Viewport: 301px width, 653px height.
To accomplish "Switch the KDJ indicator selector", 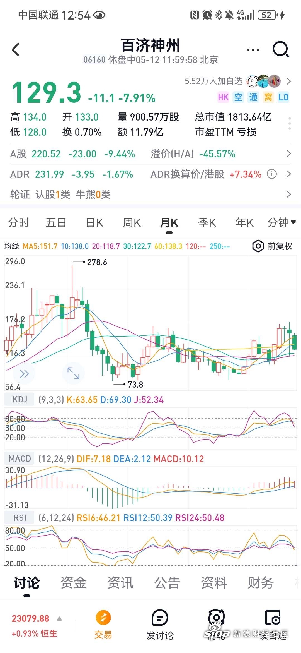I will (20, 399).
